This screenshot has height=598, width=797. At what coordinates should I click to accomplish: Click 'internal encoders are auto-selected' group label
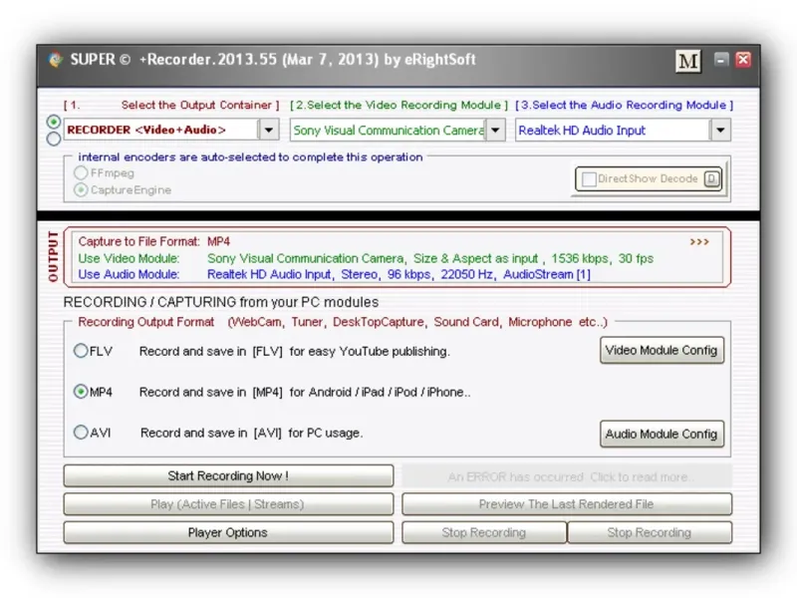pos(250,157)
